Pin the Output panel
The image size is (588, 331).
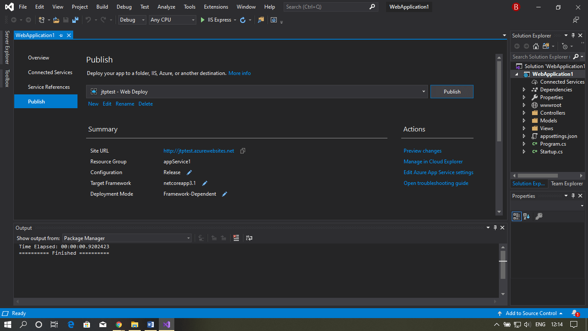click(495, 228)
